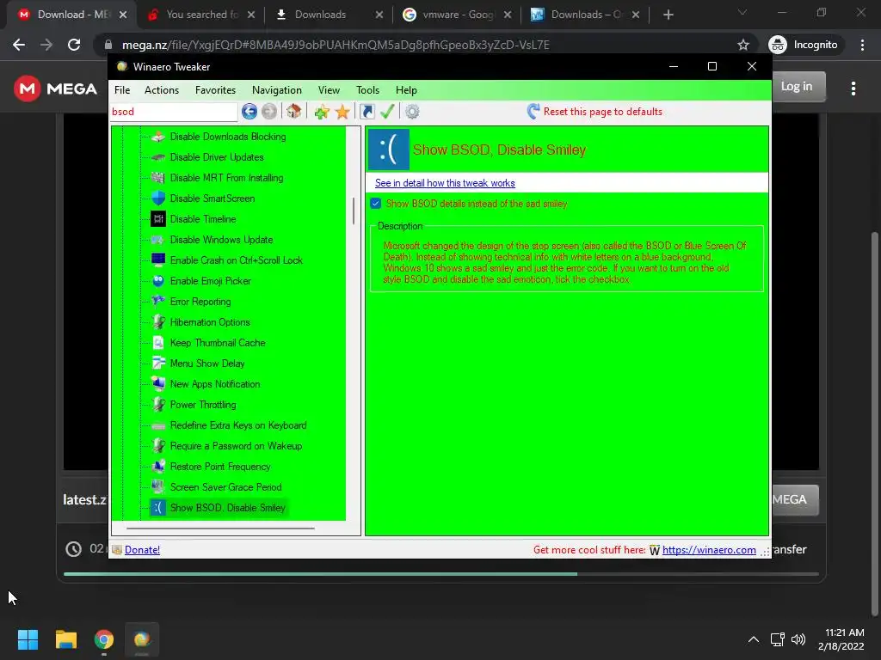Viewport: 881px width, 660px height.
Task: Select Keep Thumbnail Cache tweak
Action: coord(218,343)
